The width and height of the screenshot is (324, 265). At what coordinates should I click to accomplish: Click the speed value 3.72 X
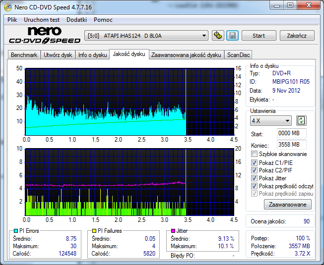(302, 254)
